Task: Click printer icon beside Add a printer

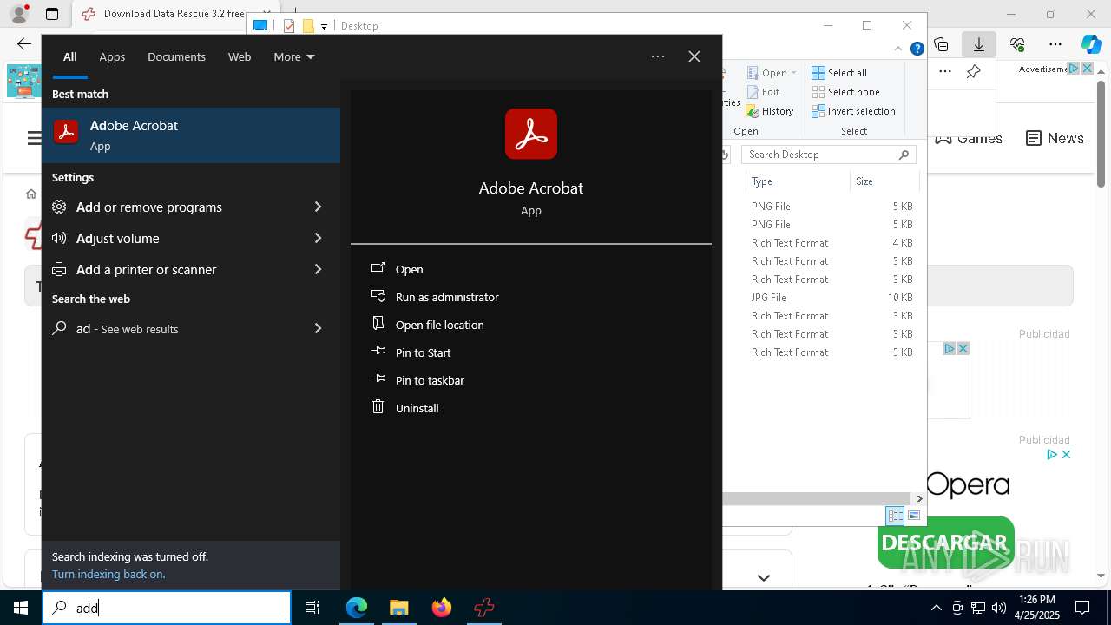Action: (x=59, y=269)
